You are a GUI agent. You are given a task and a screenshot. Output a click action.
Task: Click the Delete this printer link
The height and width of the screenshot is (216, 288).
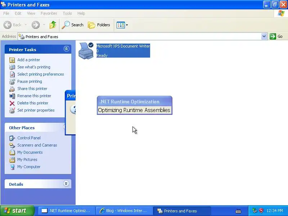click(x=33, y=103)
